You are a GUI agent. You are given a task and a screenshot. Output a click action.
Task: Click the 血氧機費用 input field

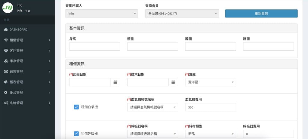point(210,107)
